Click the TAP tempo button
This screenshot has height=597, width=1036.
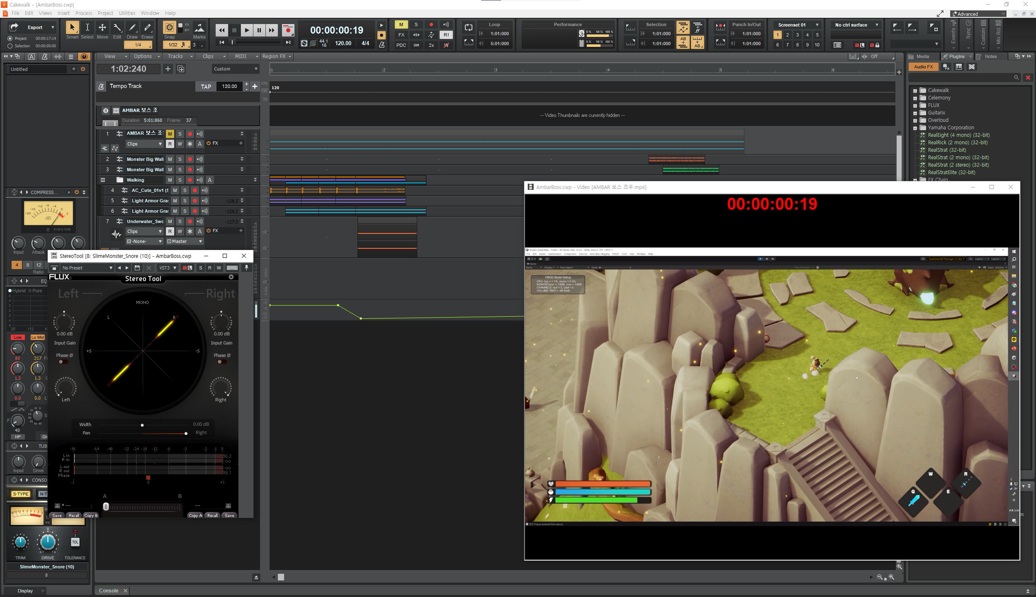click(206, 86)
